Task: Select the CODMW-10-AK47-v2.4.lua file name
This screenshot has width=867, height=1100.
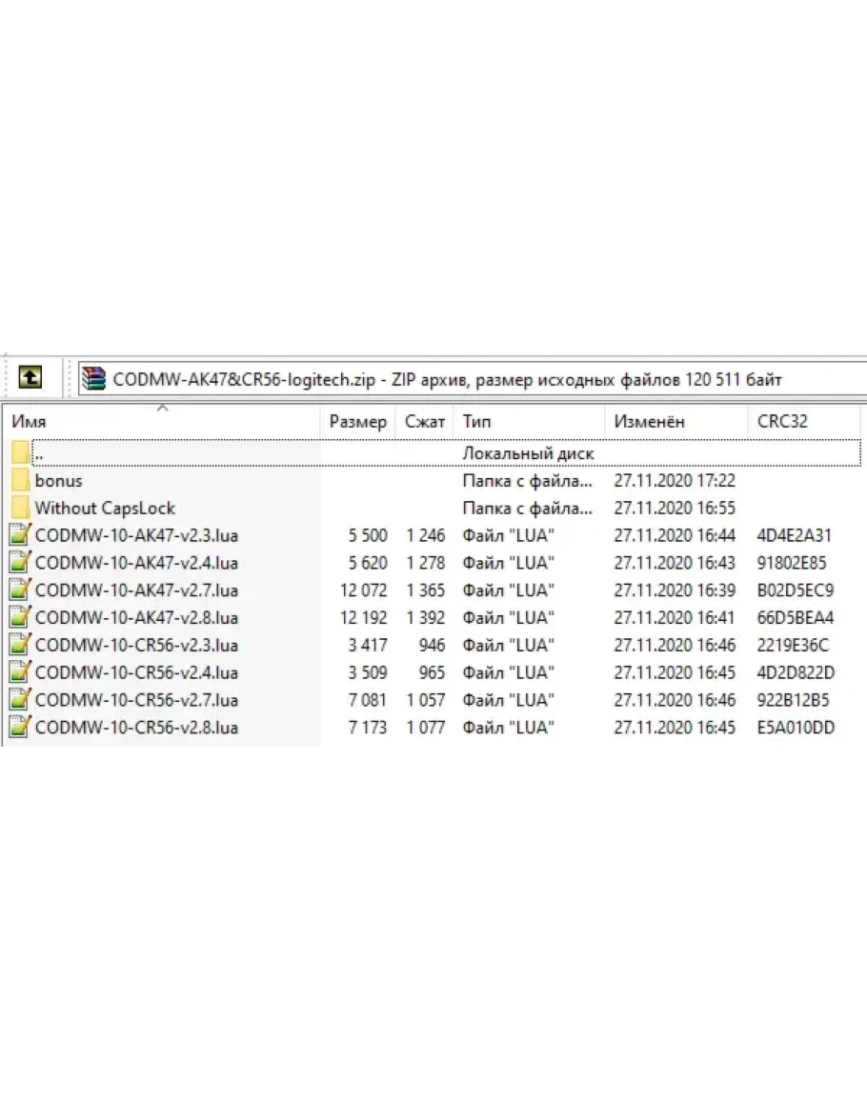Action: pyautogui.click(x=136, y=563)
